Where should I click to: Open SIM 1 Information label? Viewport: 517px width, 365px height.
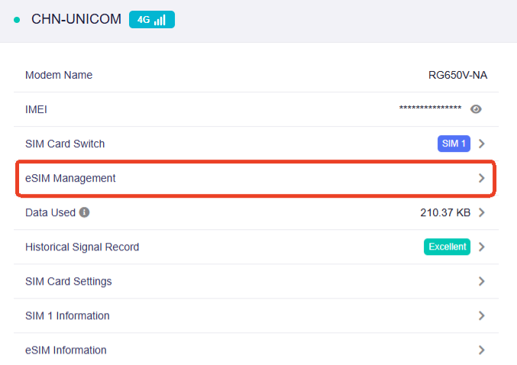tap(67, 315)
